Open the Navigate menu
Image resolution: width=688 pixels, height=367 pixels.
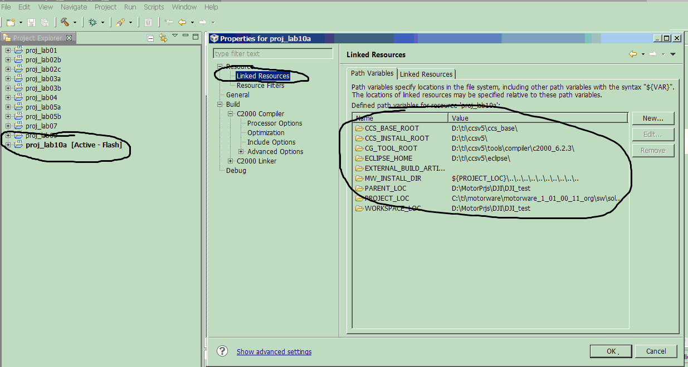(x=74, y=7)
